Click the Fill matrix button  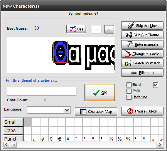click(x=142, y=72)
